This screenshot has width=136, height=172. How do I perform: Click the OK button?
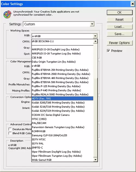(120, 13)
